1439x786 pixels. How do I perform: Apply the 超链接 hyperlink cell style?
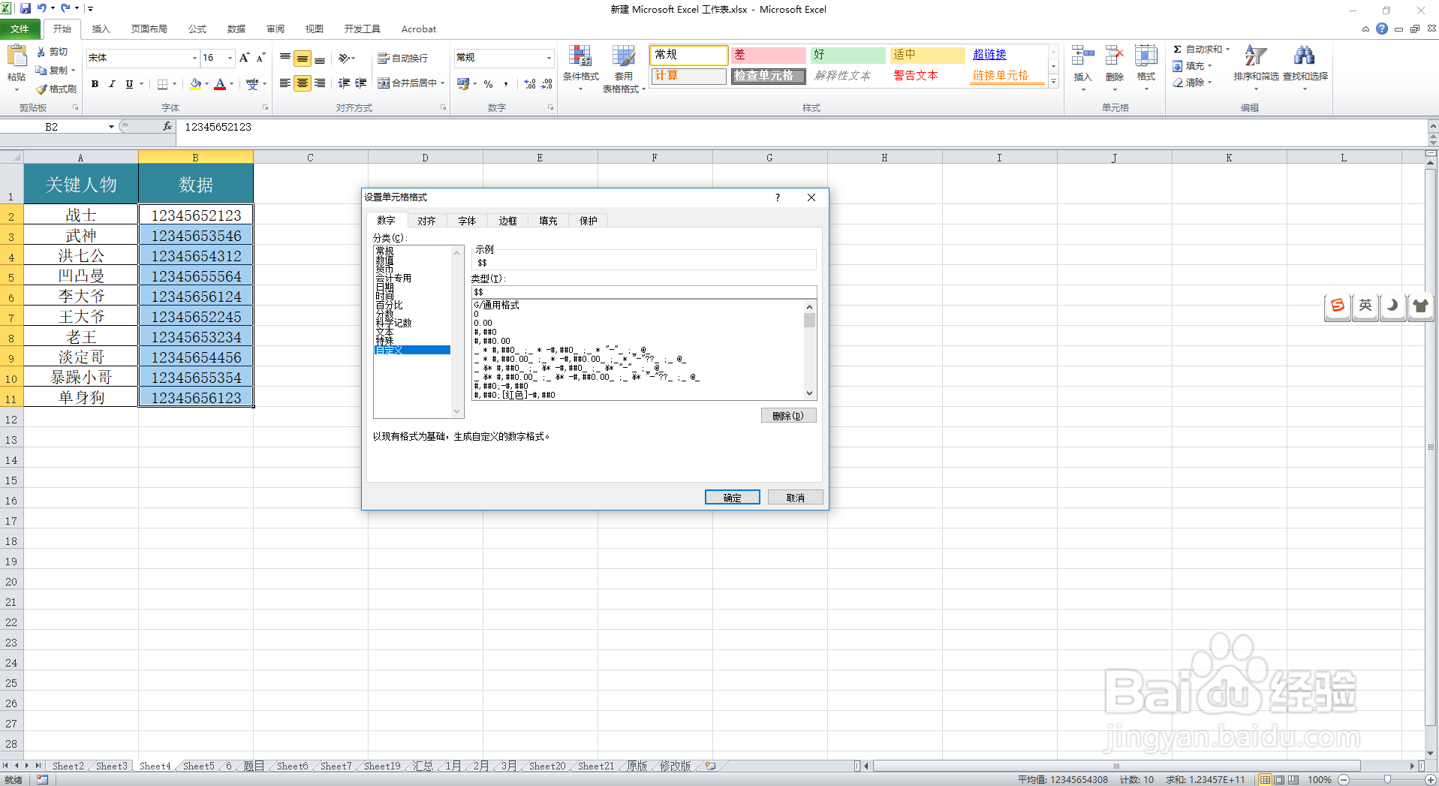coord(1006,55)
